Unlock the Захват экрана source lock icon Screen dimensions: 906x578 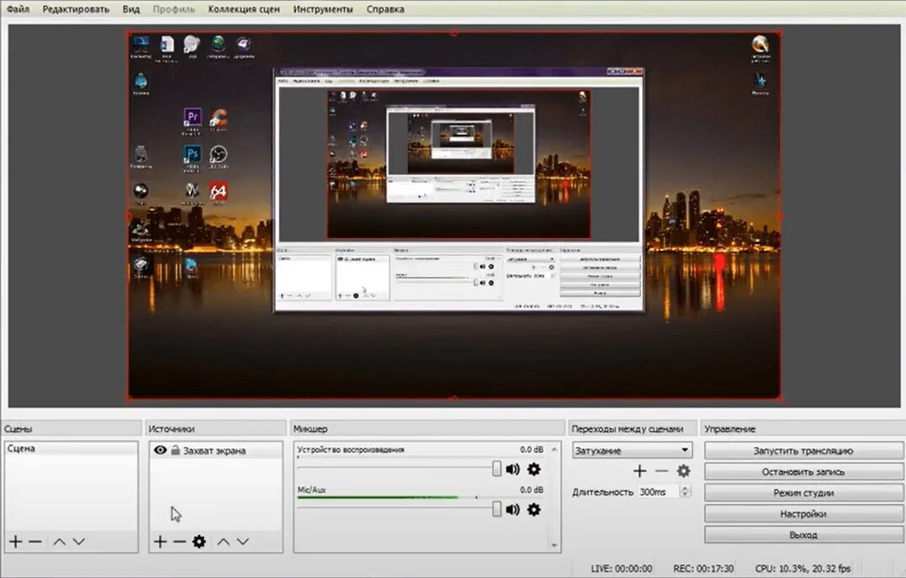pyautogui.click(x=175, y=449)
